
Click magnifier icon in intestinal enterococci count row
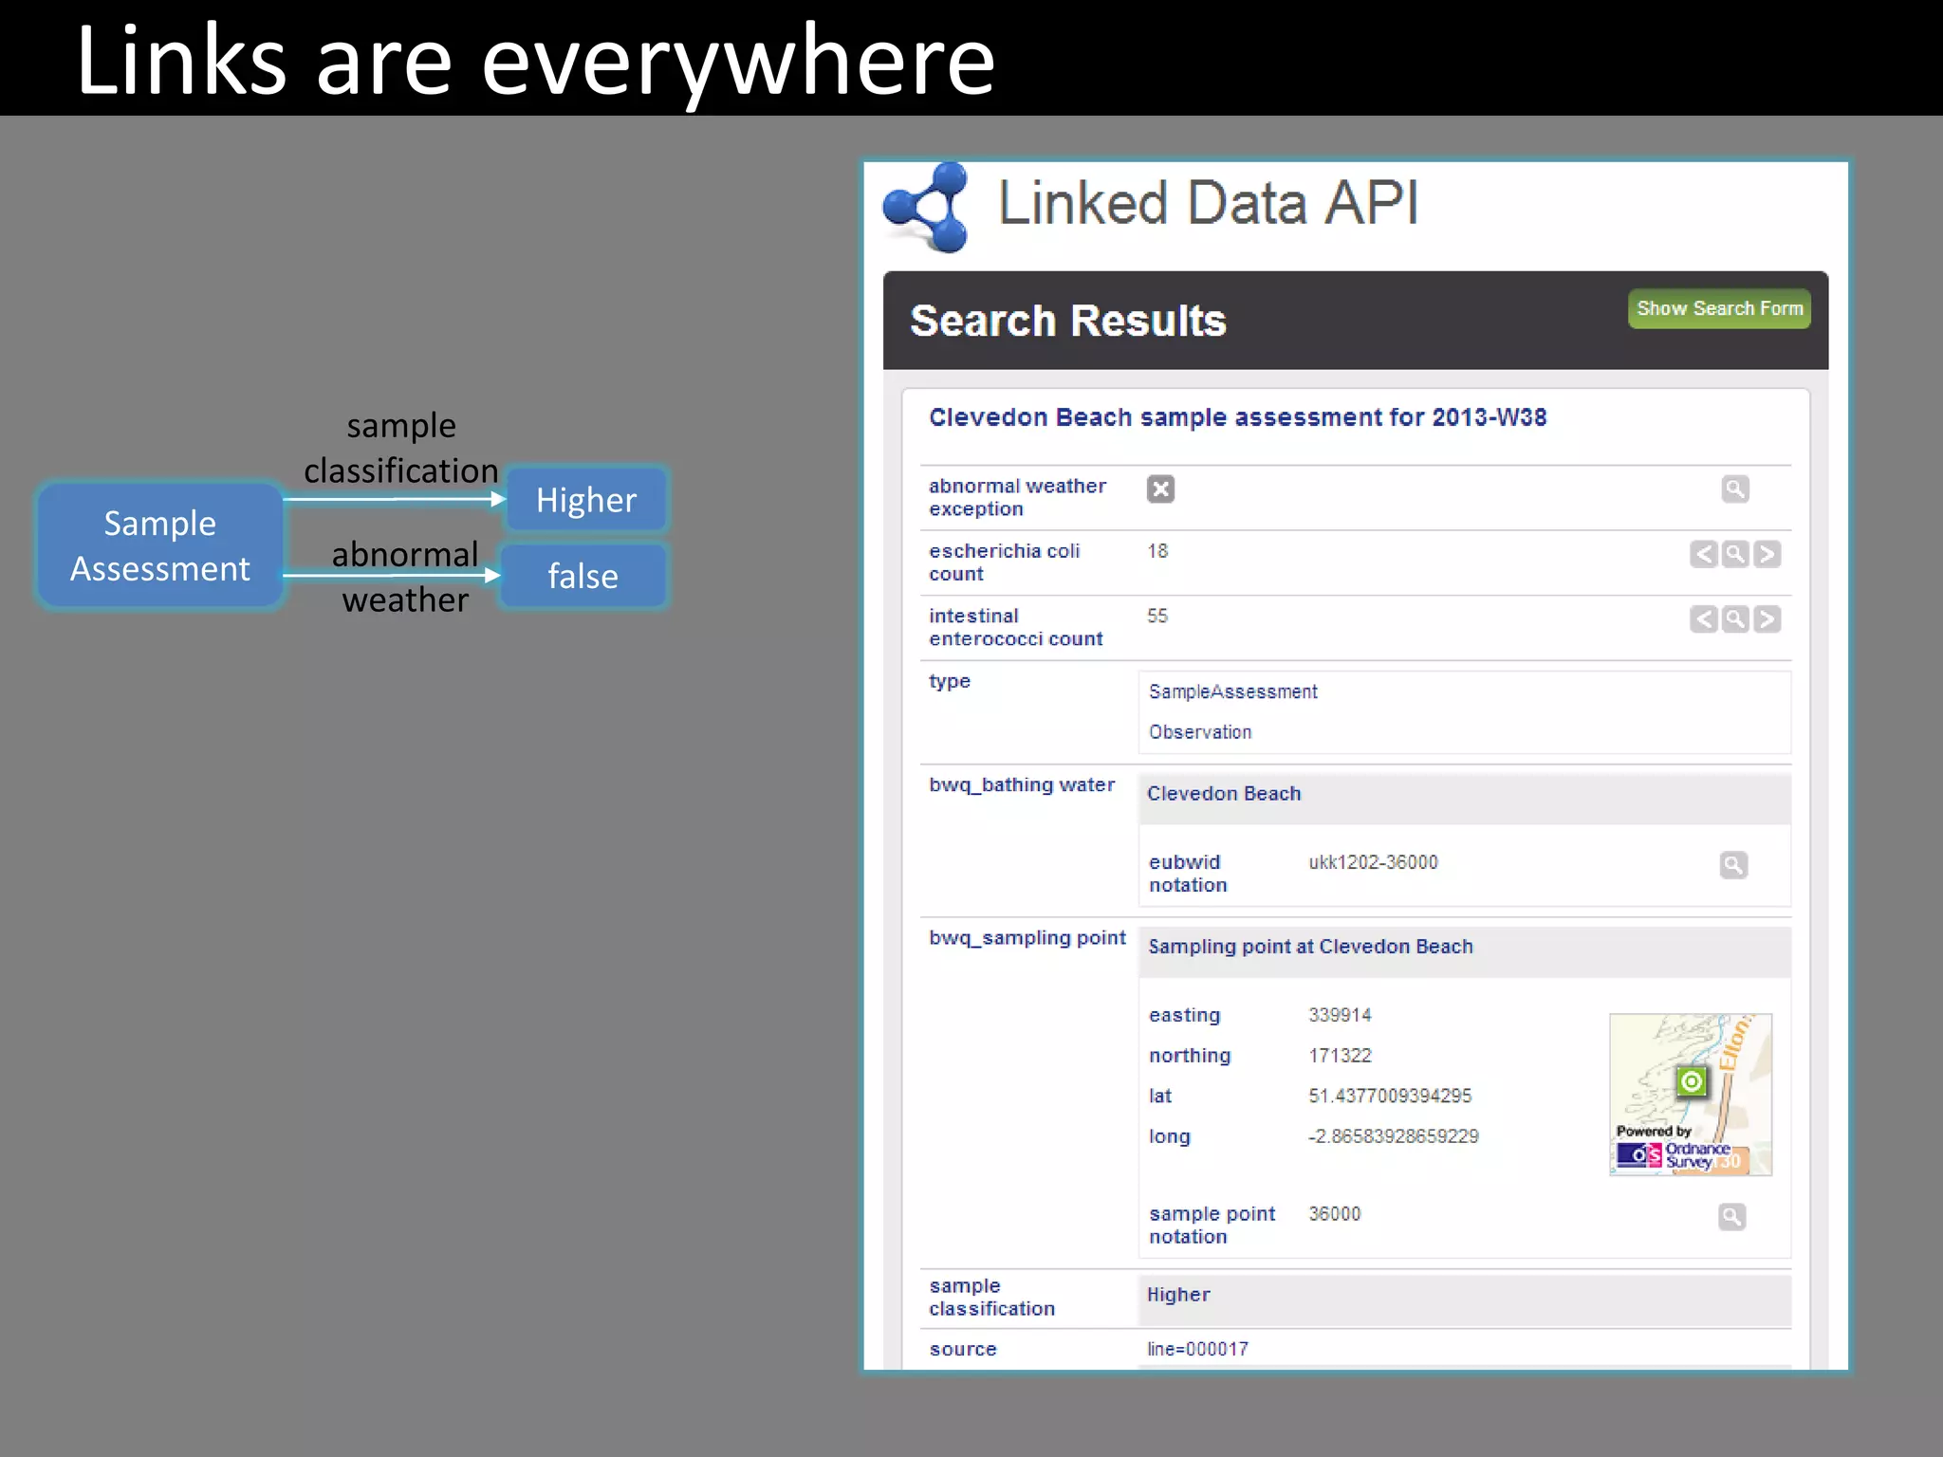[x=1735, y=619]
